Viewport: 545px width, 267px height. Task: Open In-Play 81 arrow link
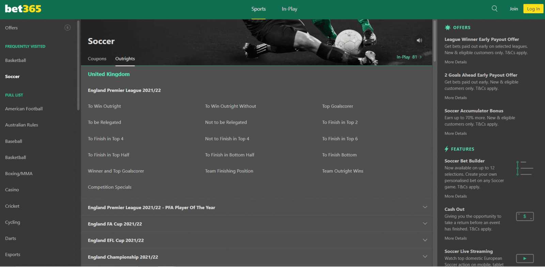pyautogui.click(x=409, y=57)
